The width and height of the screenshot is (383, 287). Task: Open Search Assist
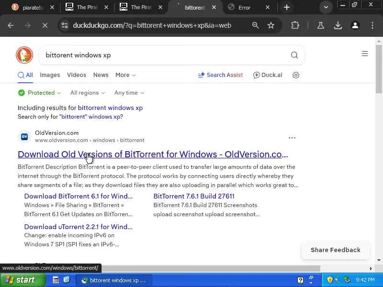tap(220, 75)
